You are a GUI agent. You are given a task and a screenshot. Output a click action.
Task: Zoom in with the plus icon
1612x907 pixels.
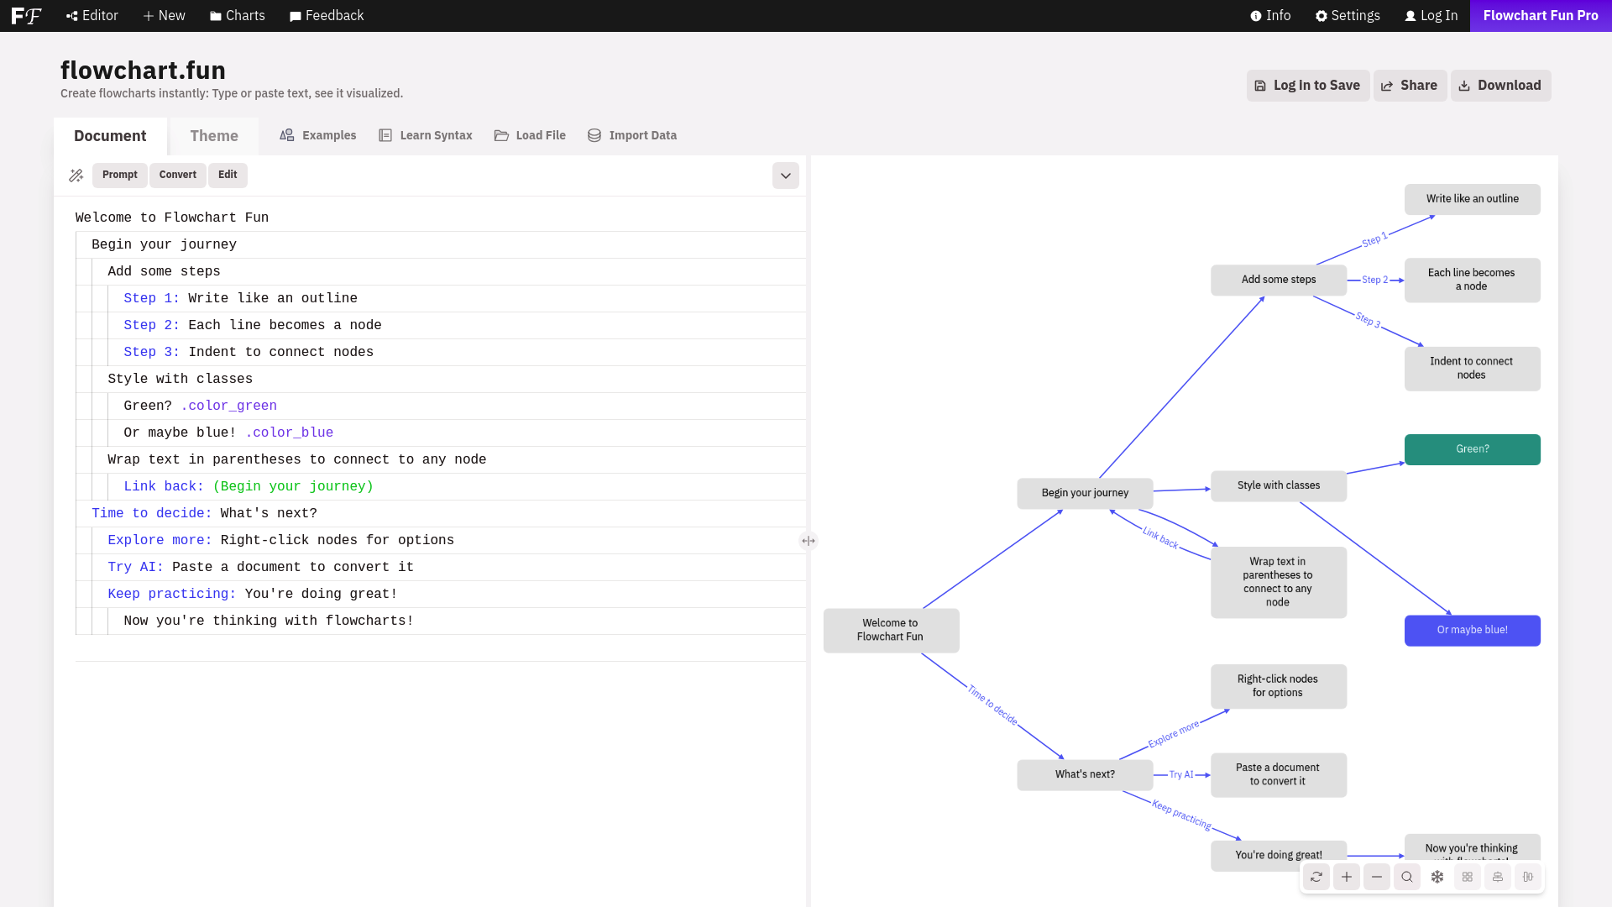coord(1347,877)
